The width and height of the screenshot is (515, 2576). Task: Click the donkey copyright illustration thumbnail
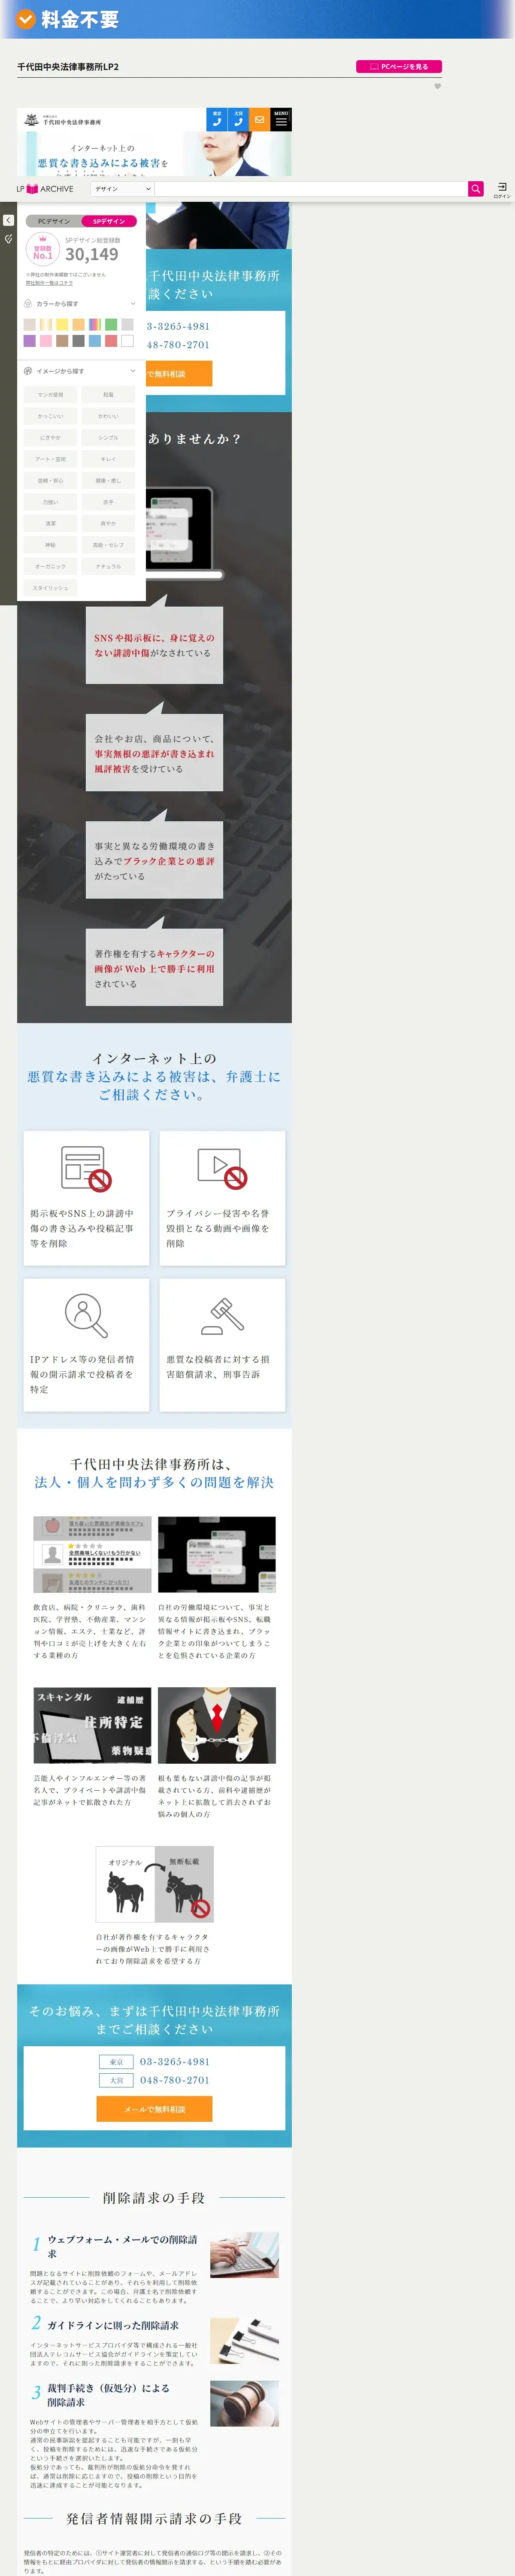(155, 1884)
